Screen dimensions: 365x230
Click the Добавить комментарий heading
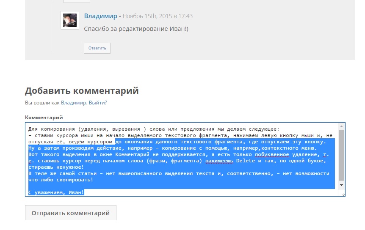pyautogui.click(x=82, y=90)
